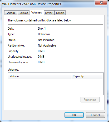Close the device properties window
109x122 pixels.
click(x=101, y=3)
